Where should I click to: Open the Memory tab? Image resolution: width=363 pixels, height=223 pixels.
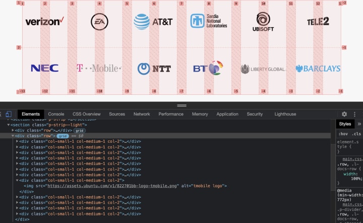click(200, 114)
